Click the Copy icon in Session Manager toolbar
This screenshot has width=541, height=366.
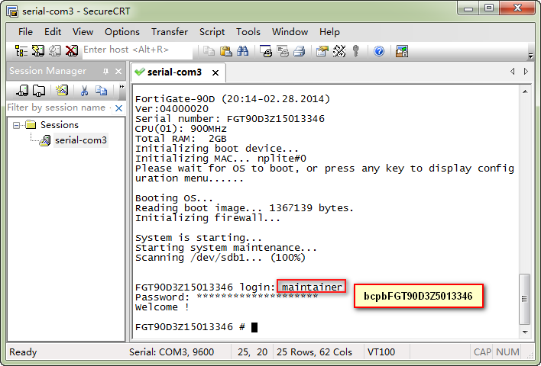click(x=101, y=91)
